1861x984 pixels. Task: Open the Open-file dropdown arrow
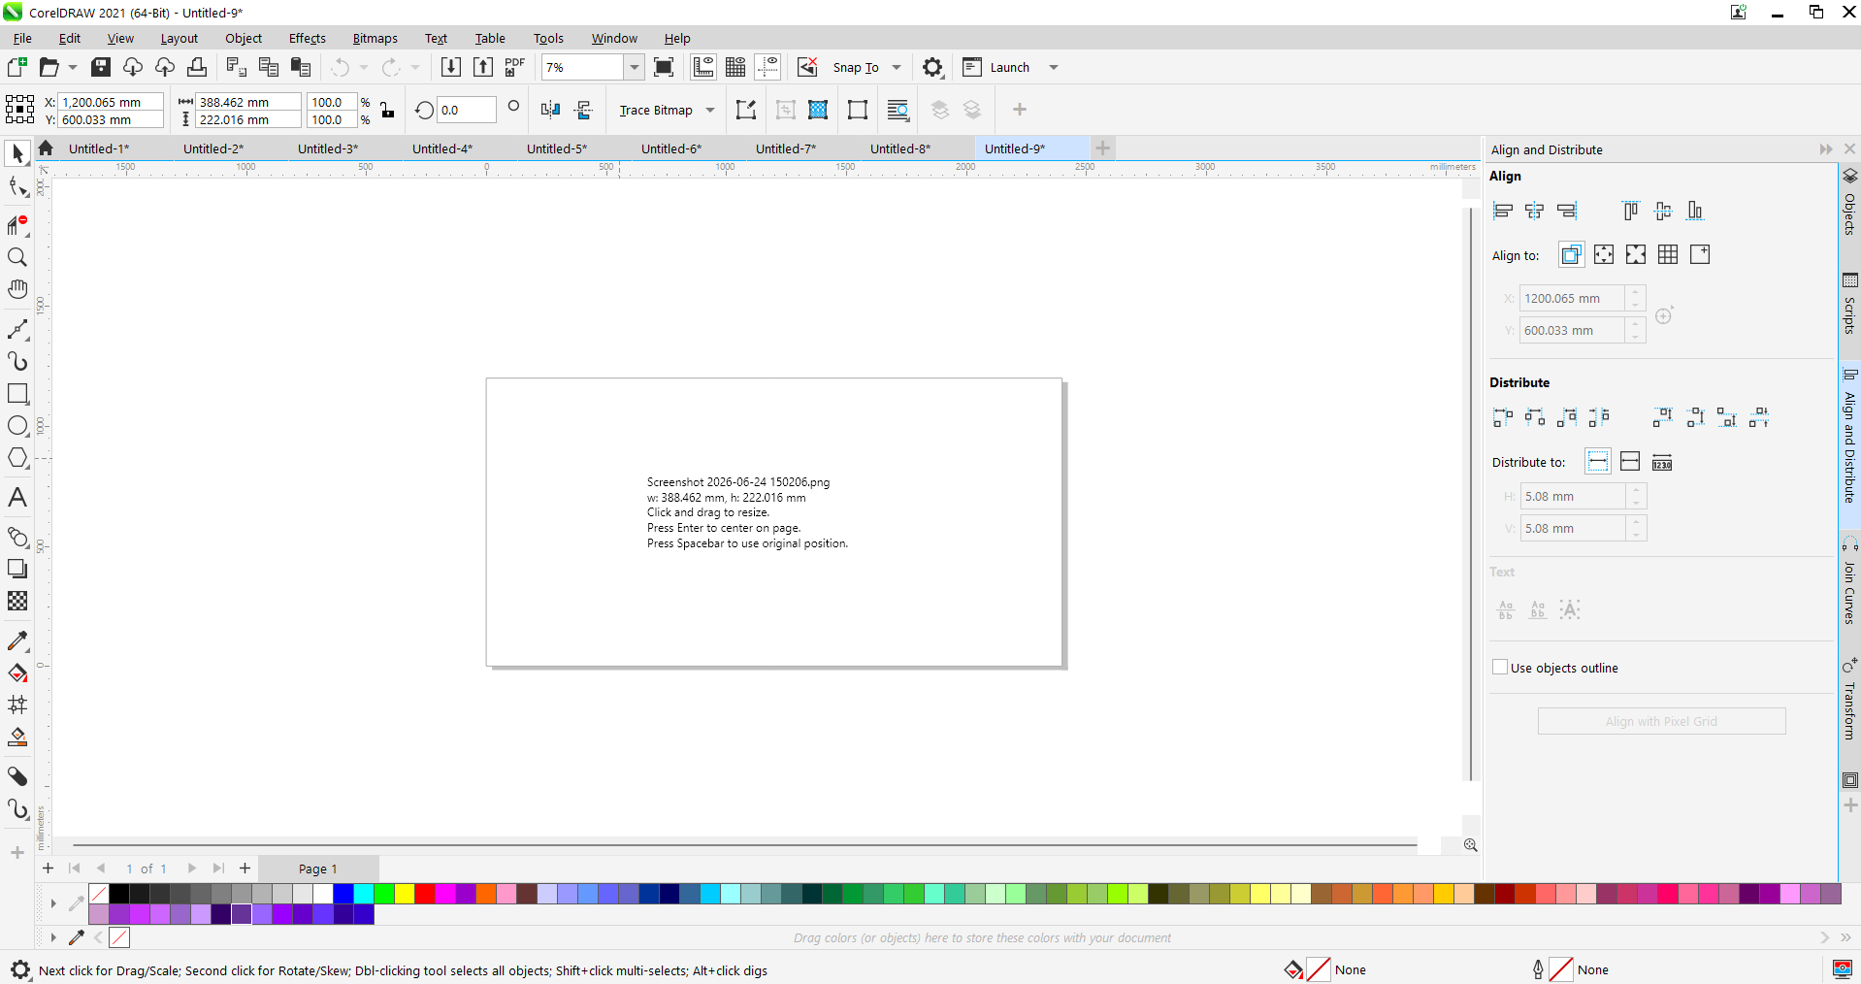[73, 67]
